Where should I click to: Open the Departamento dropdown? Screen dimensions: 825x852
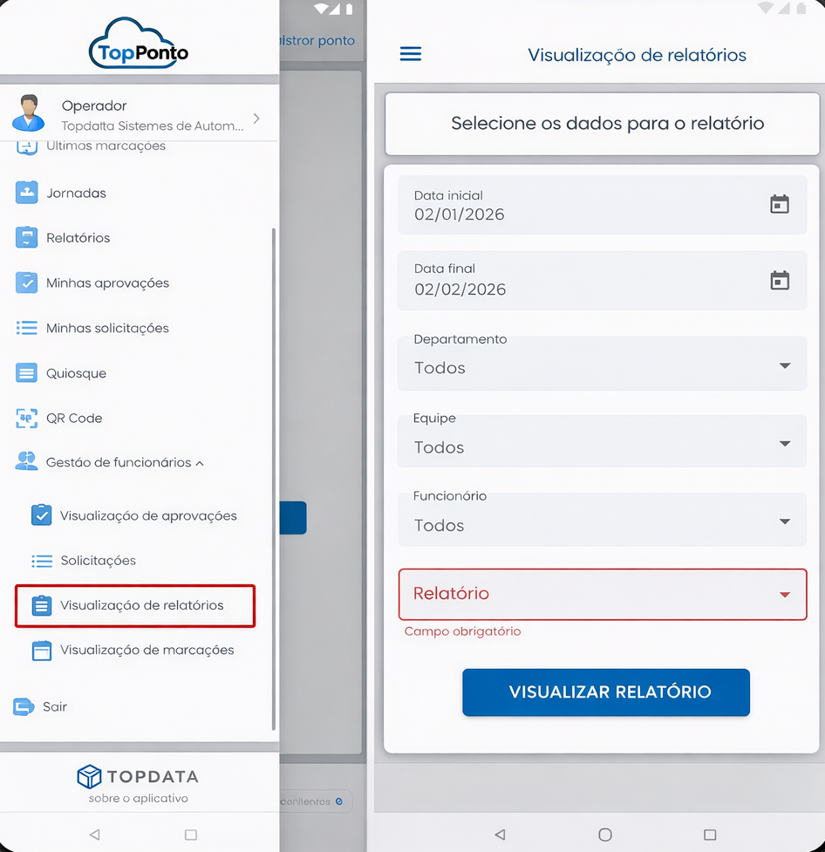pyautogui.click(x=602, y=366)
